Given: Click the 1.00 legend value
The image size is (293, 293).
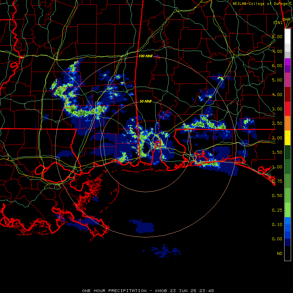Looking at the screenshot, I should (x=277, y=167).
